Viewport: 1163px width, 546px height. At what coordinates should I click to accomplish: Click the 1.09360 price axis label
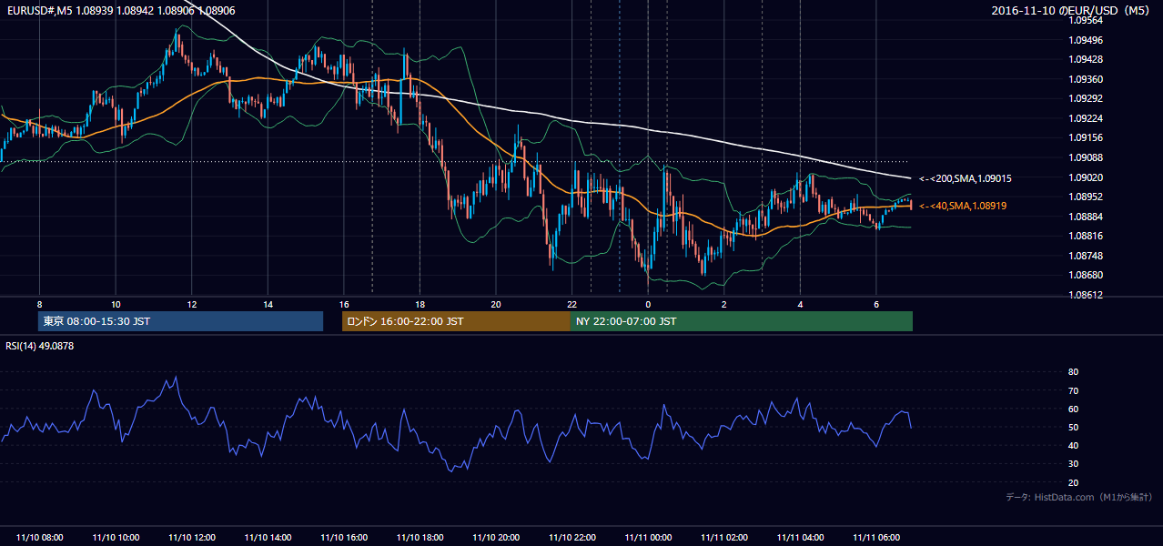[1085, 79]
